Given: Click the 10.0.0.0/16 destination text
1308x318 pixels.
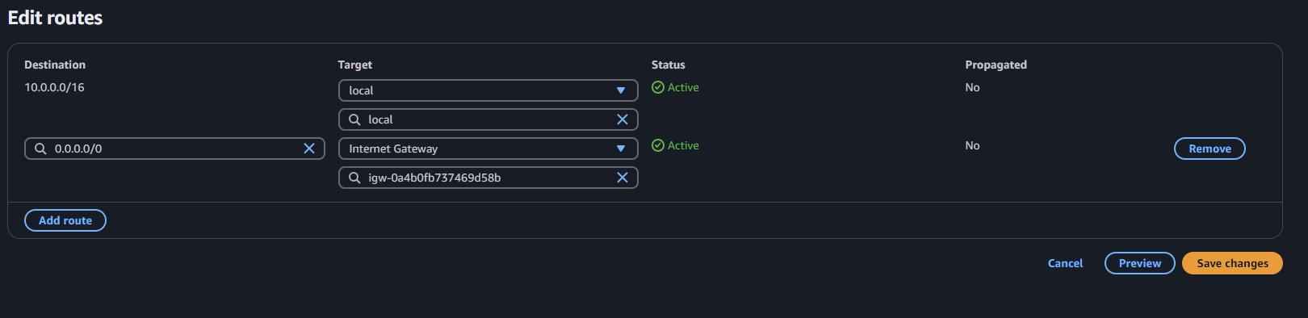Looking at the screenshot, I should coord(54,87).
